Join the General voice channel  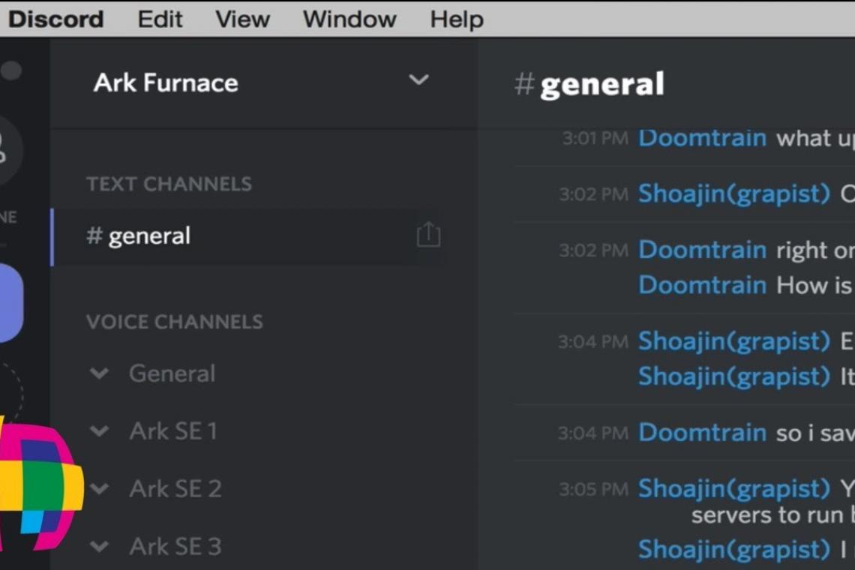coord(172,373)
